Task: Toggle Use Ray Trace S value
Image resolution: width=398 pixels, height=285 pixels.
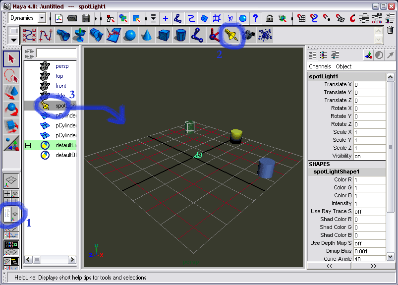Action: [369, 211]
